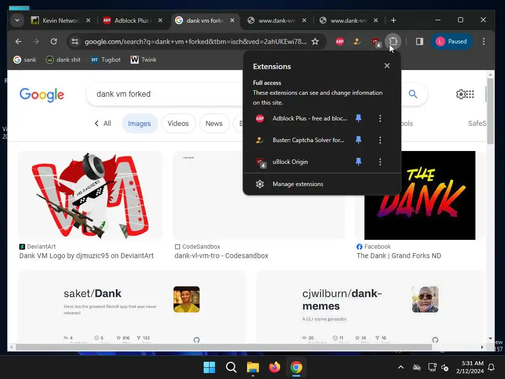Viewport: 505px width, 379px height.
Task: Run search with the magnifier icon
Action: pyautogui.click(x=413, y=94)
